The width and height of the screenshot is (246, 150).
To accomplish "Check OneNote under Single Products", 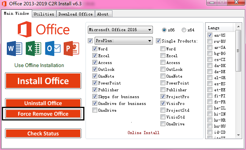I will pyautogui.click(x=163, y=76).
